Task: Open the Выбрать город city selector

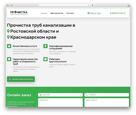Action: 95,13
